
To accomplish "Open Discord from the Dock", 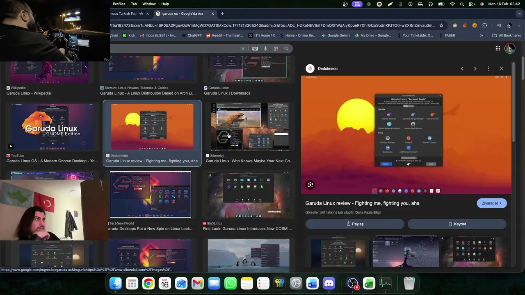I will 329,283.
